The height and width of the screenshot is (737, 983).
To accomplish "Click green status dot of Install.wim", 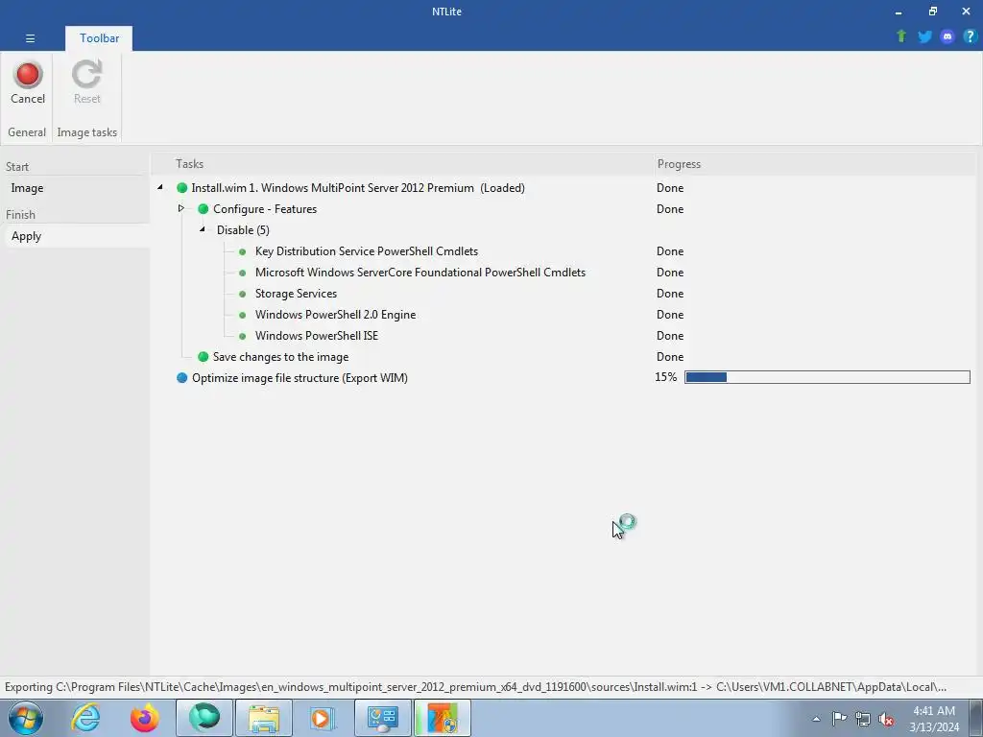I will (x=181, y=187).
